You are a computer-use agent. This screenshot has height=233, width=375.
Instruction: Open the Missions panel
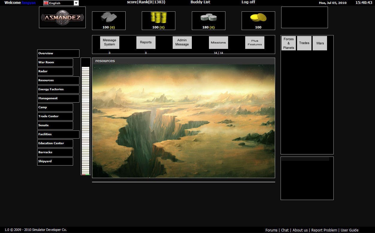[x=218, y=43]
